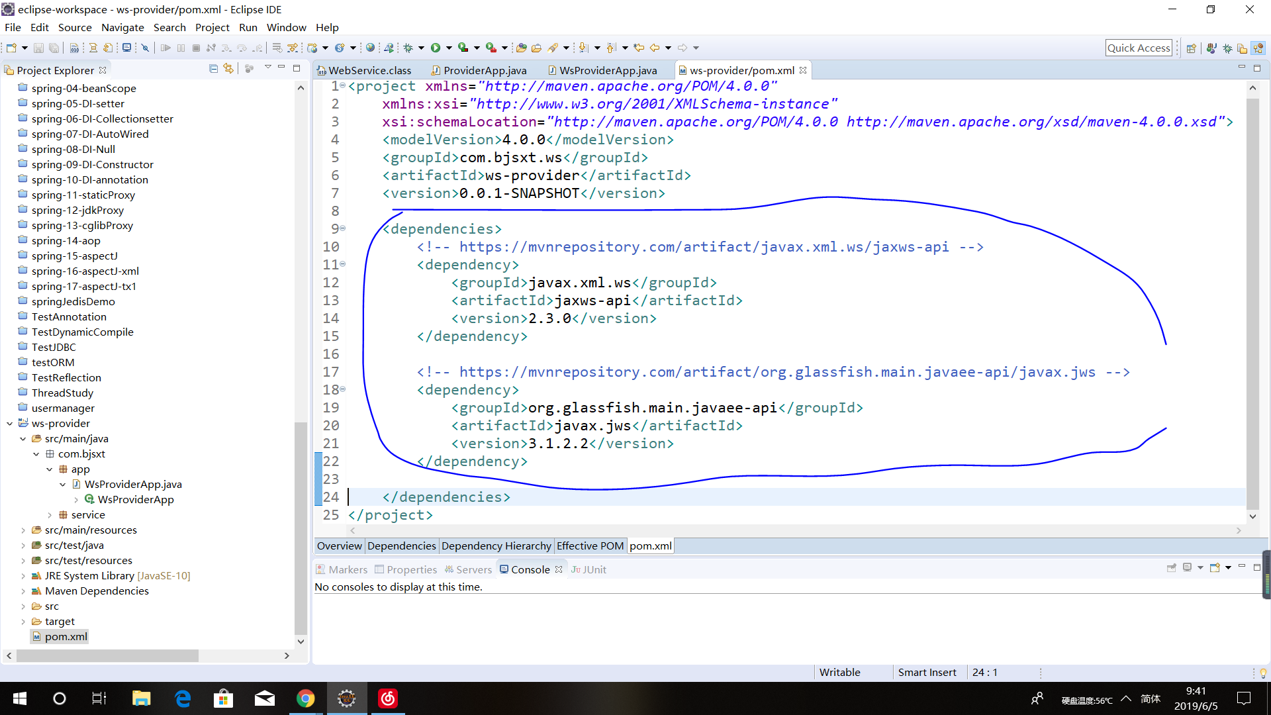Open the Debug button dropdown arrow
This screenshot has height=715, width=1271.
tap(421, 48)
